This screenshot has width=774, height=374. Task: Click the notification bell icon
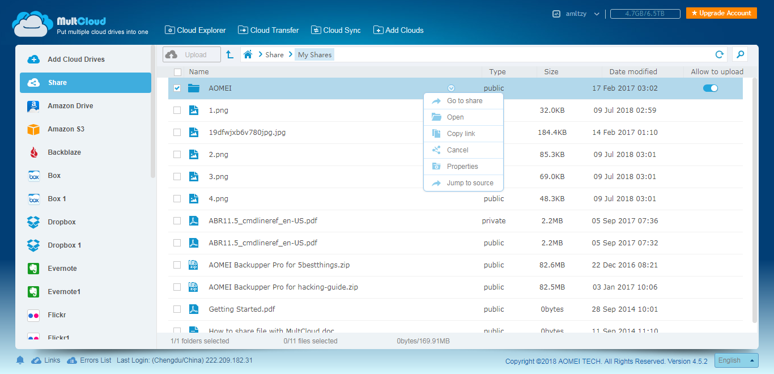[x=20, y=360]
